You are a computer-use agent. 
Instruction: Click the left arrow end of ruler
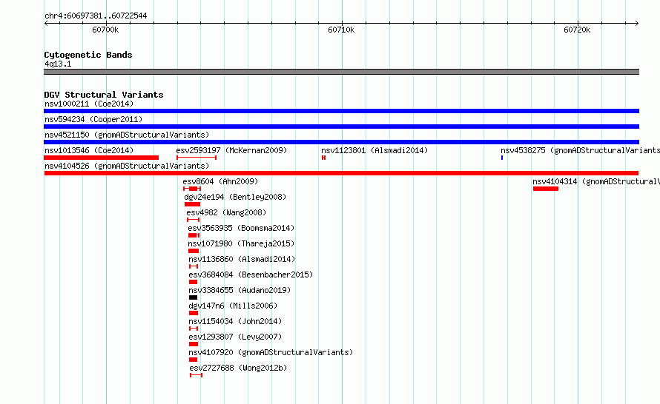pos(46,23)
